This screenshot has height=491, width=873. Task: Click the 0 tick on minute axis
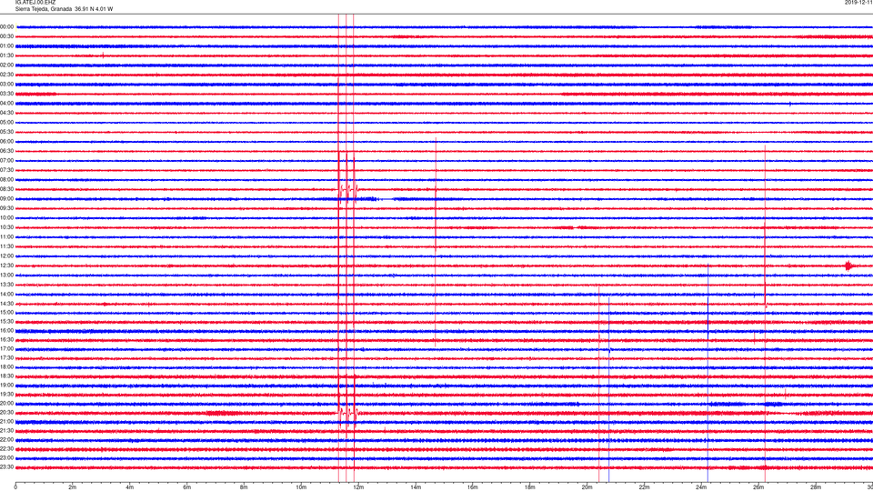click(15, 487)
